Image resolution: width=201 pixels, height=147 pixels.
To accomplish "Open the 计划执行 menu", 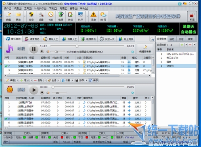I will click(40, 8).
